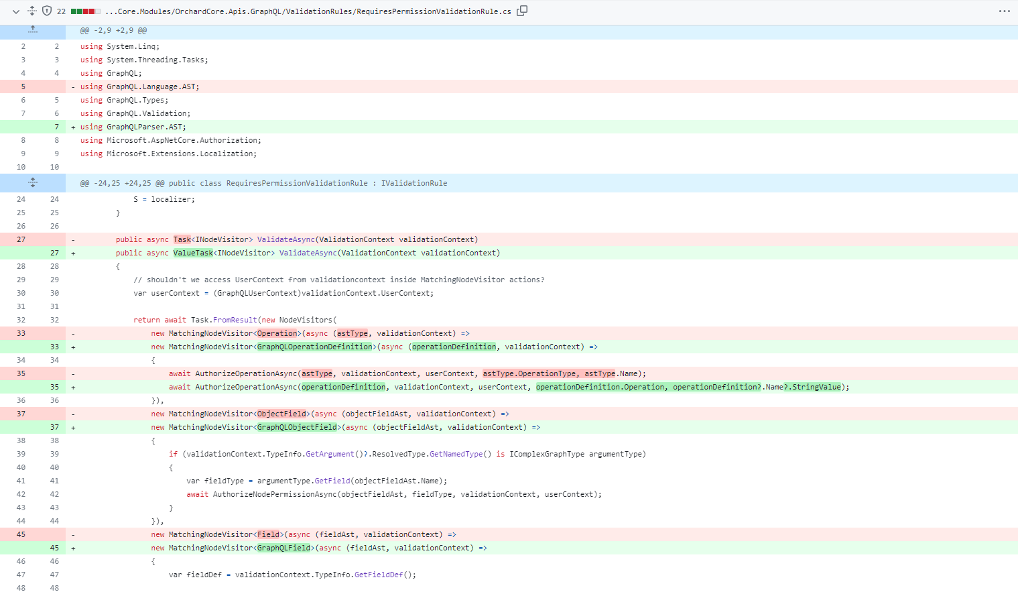Click the diffstat changed-lines count 22
The width and height of the screenshot is (1018, 594).
[61, 11]
